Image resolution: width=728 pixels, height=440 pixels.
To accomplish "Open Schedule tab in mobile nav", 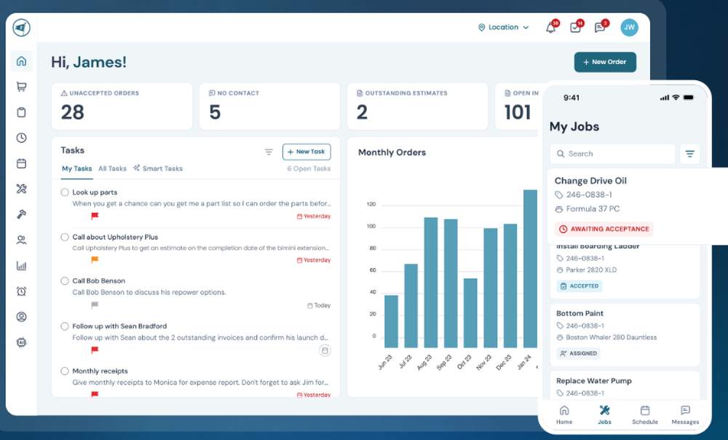I will click(x=645, y=415).
